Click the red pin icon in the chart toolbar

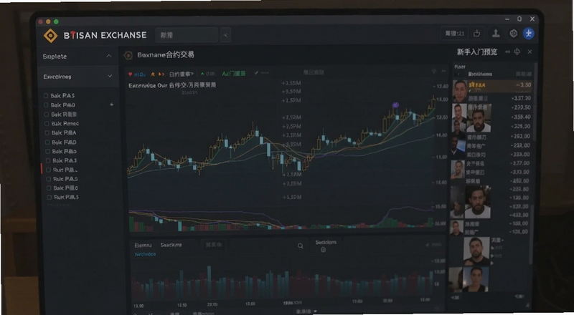pos(131,74)
